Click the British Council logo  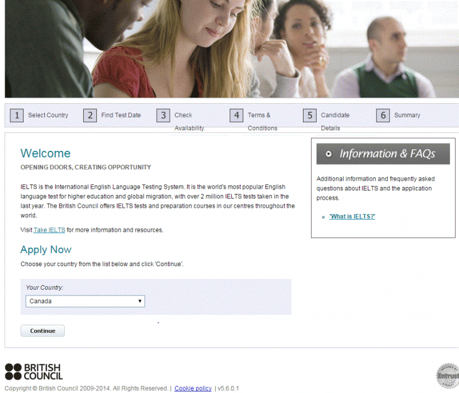click(34, 372)
